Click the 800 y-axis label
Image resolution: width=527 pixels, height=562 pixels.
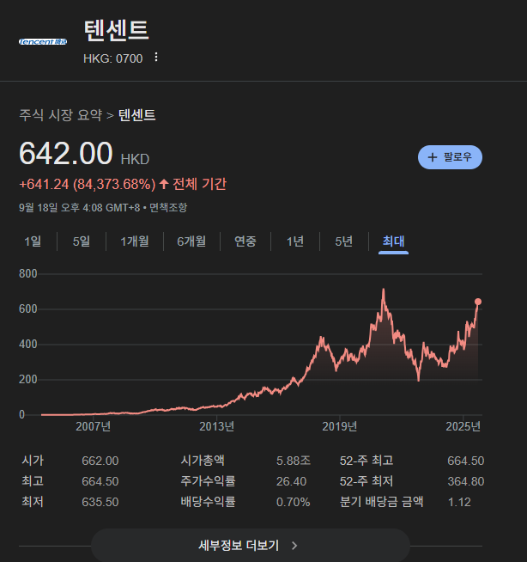click(x=28, y=274)
